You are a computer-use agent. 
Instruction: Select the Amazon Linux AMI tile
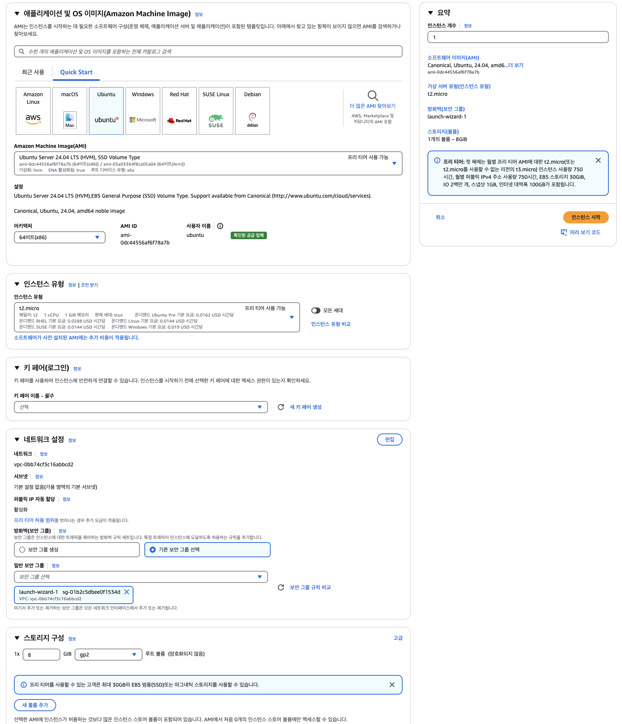33,111
